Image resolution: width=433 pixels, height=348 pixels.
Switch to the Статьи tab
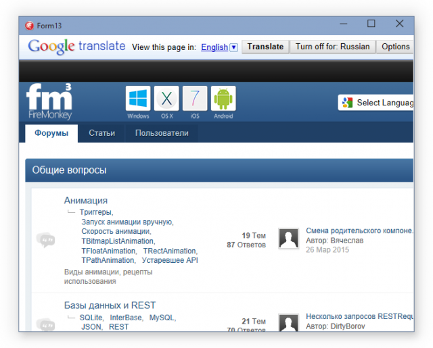tap(102, 133)
